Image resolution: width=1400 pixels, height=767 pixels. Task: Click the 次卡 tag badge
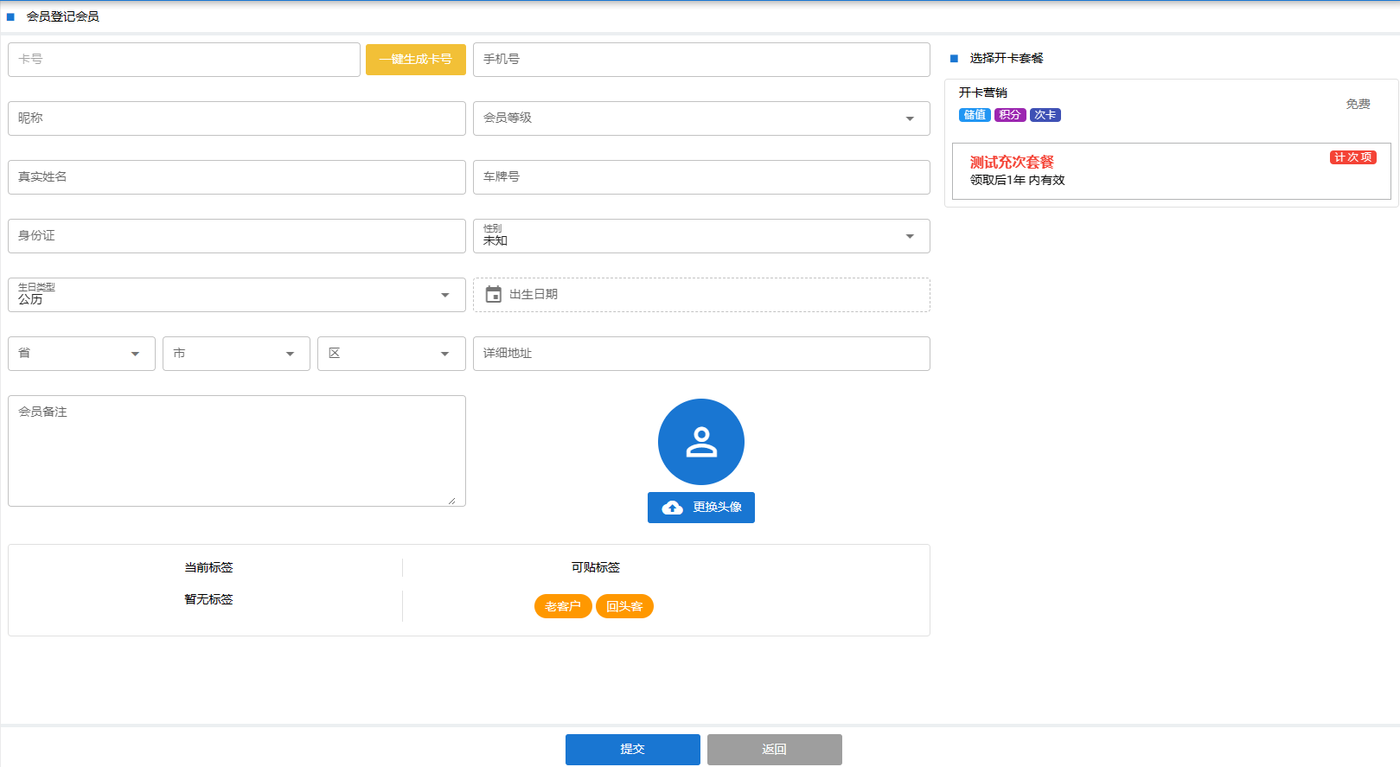[1045, 115]
